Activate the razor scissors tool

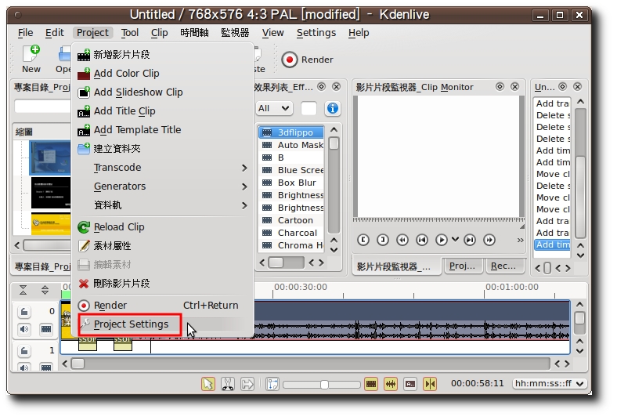click(x=228, y=384)
